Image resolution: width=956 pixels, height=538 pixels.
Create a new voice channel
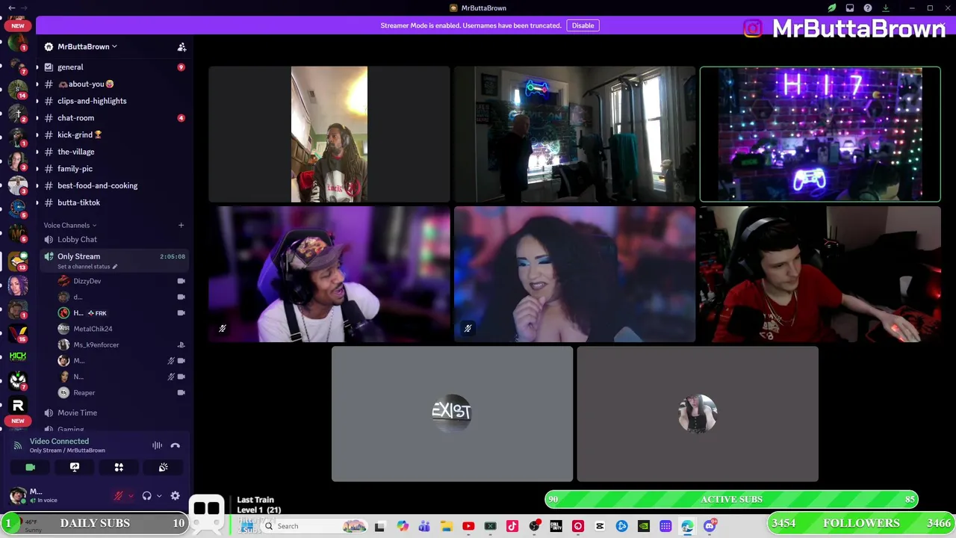181,225
